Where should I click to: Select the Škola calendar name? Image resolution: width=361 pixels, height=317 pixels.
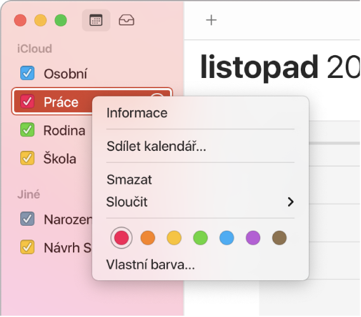pos(60,158)
